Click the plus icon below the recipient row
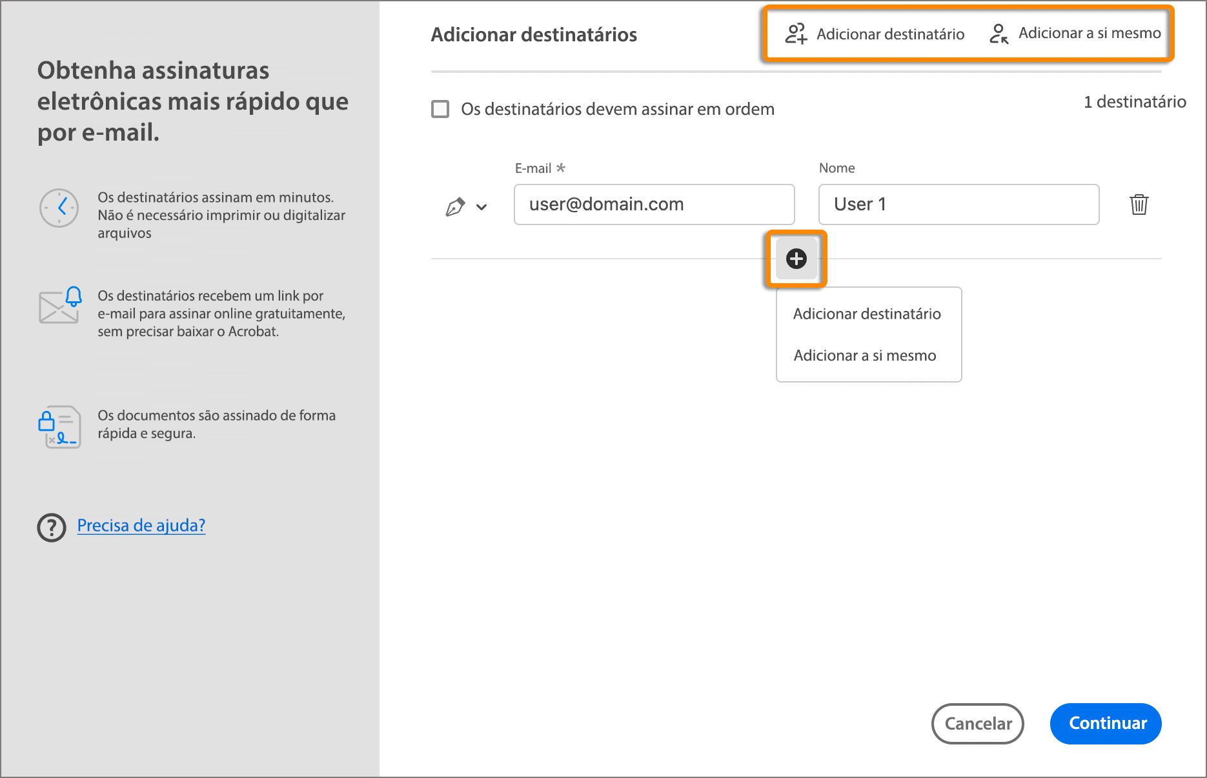1207x778 pixels. (x=796, y=259)
